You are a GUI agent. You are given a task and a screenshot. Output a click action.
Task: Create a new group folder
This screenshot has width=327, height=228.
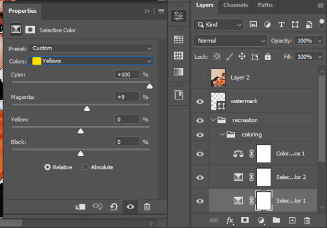pos(276,220)
